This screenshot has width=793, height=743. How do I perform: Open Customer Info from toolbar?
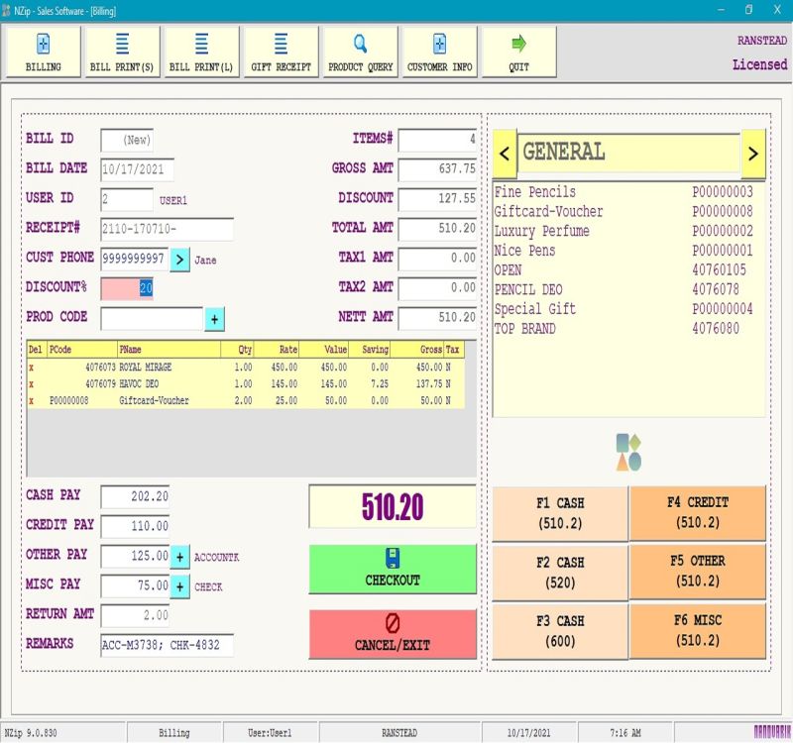(x=439, y=45)
